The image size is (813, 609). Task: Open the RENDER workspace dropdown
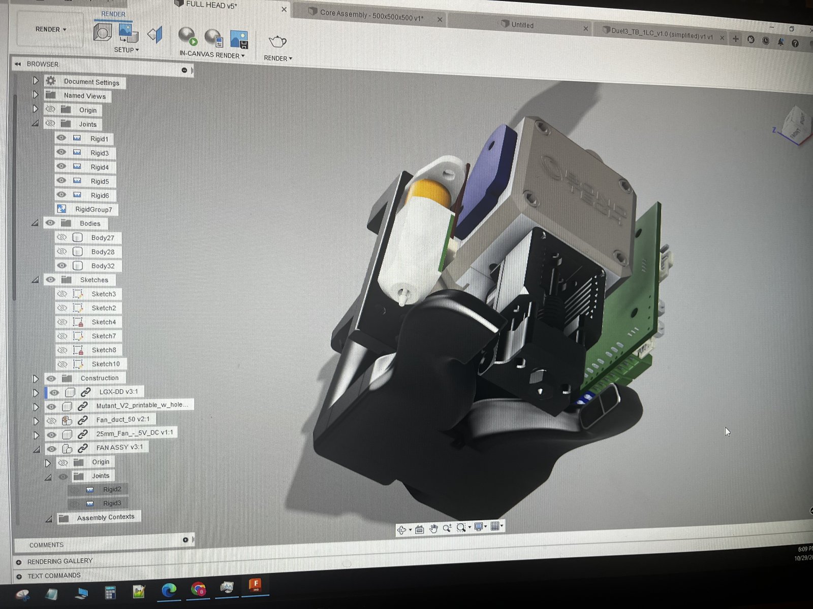(50, 29)
